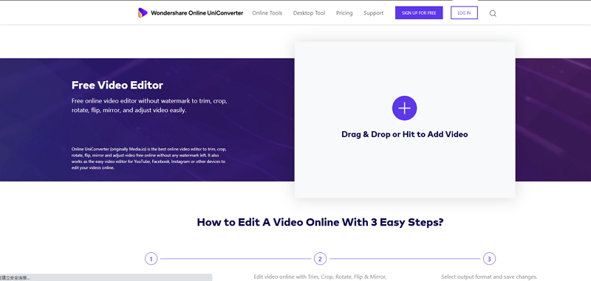
Task: Click the Wondershare UniConverter logo icon
Action: pyautogui.click(x=143, y=13)
